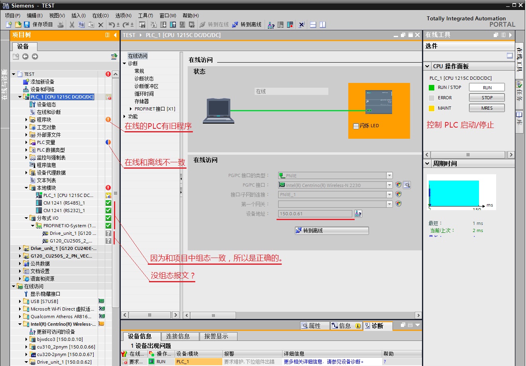Click the New project toolbar icon
The image size is (526, 366).
tap(9, 25)
